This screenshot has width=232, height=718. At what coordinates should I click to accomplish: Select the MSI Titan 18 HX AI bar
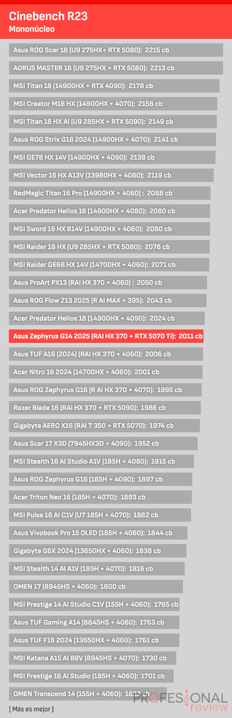coord(113,122)
